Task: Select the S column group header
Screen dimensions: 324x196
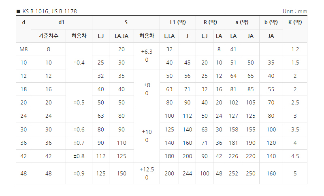Action: click(x=126, y=22)
